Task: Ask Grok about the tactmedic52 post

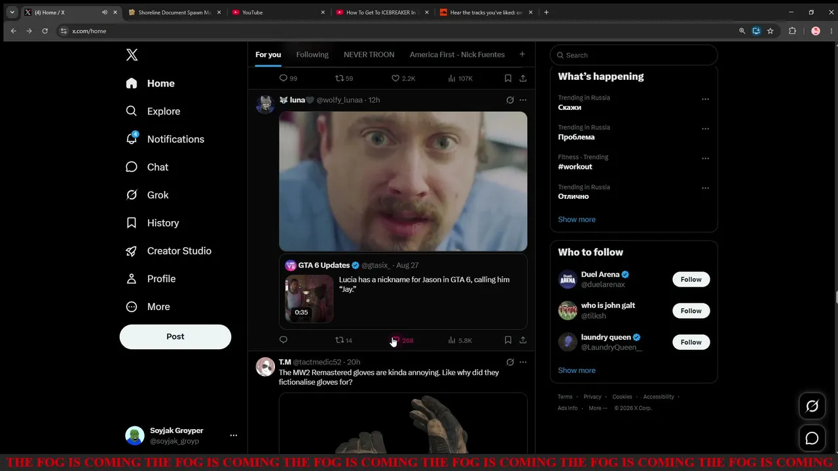Action: click(x=510, y=362)
